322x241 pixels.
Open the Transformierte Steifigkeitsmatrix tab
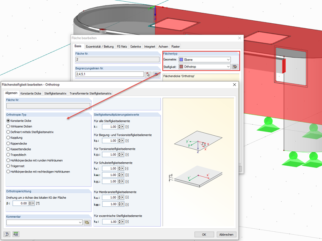point(90,93)
